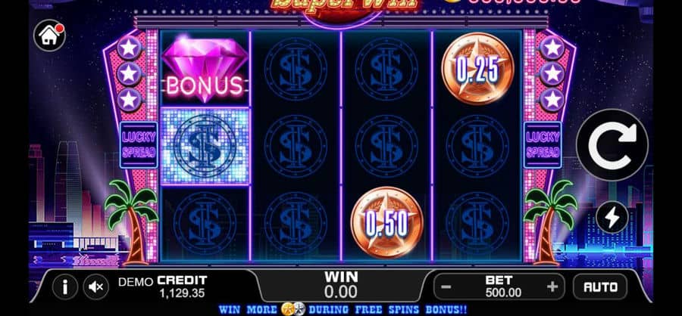682x316 pixels.
Task: Decrease bet with minus button
Action: [x=446, y=287]
